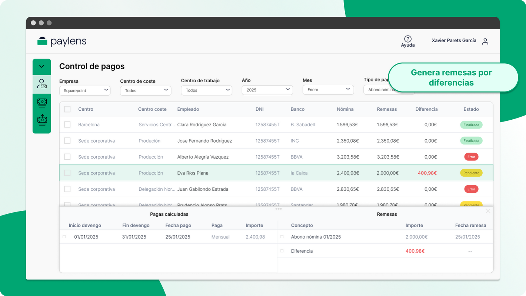Toggle the select-all header checkbox
526x296 pixels.
click(x=67, y=109)
